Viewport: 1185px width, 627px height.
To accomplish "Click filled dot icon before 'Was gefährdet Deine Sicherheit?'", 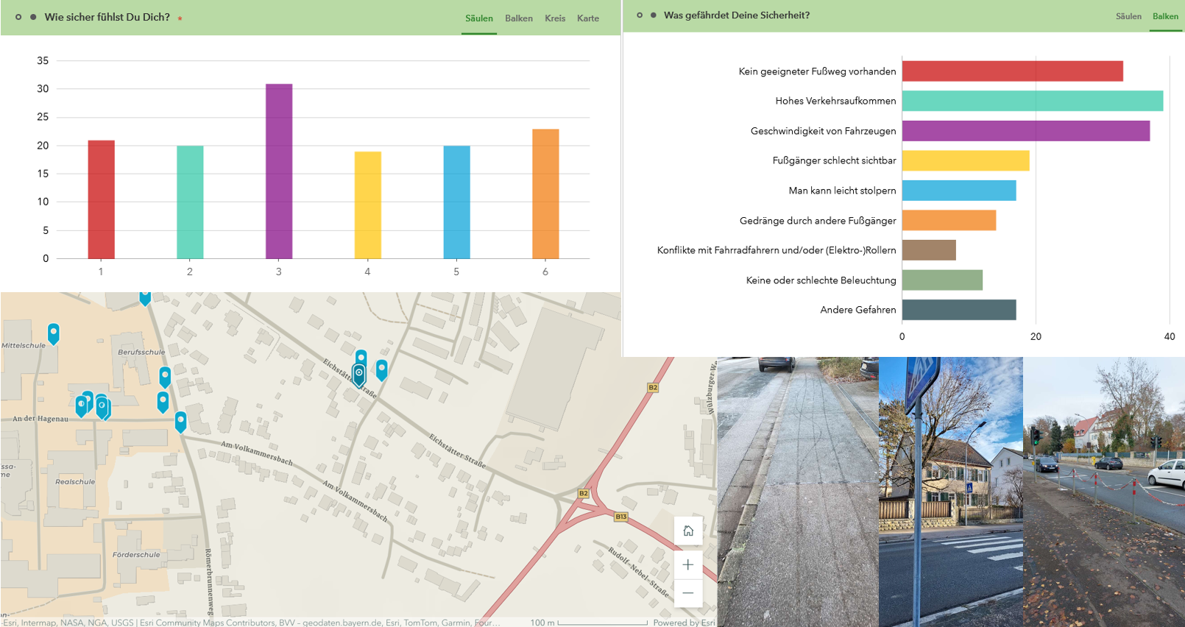I will (x=654, y=15).
